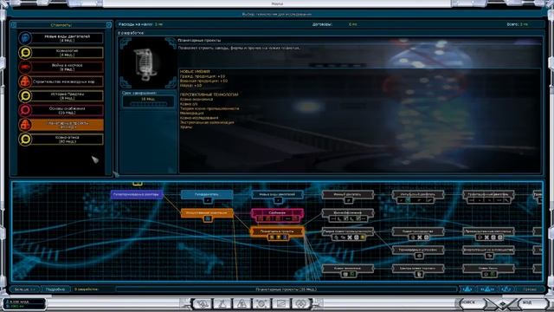Screen dimensions: 554x312
Task: Select the blue engine icon beside Новые виды двигателей
Action: 25,38
